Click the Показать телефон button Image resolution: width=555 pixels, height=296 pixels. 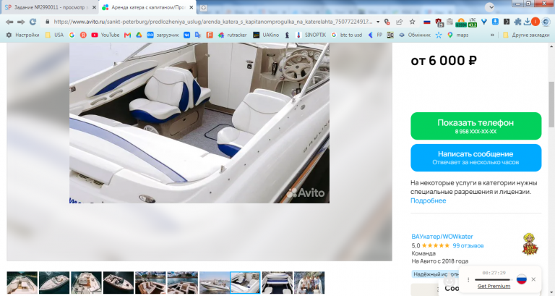pos(476,126)
